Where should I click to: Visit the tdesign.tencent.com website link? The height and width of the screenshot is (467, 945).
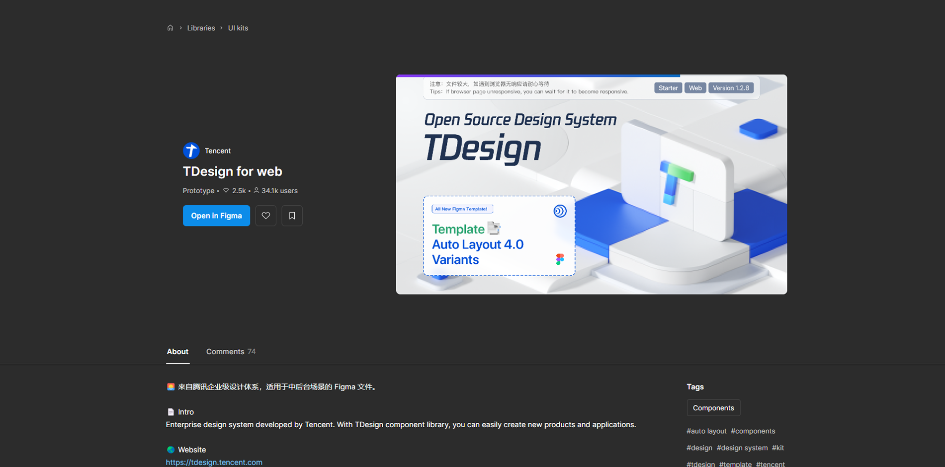click(x=214, y=462)
